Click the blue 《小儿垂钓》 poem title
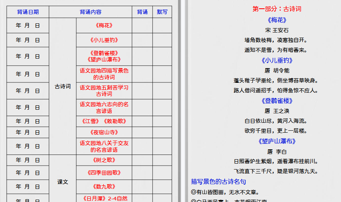 (277, 60)
